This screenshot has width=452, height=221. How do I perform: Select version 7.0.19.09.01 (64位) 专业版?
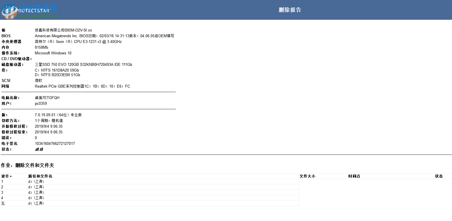tap(58, 115)
